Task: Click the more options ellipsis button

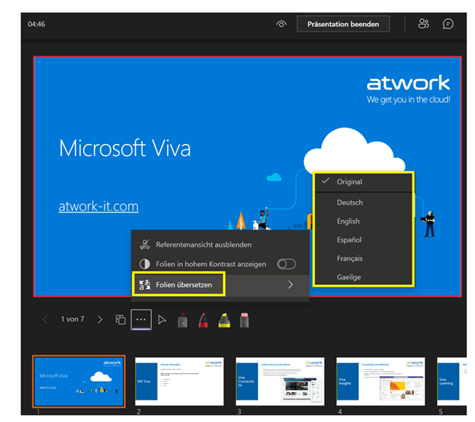Action: [142, 320]
